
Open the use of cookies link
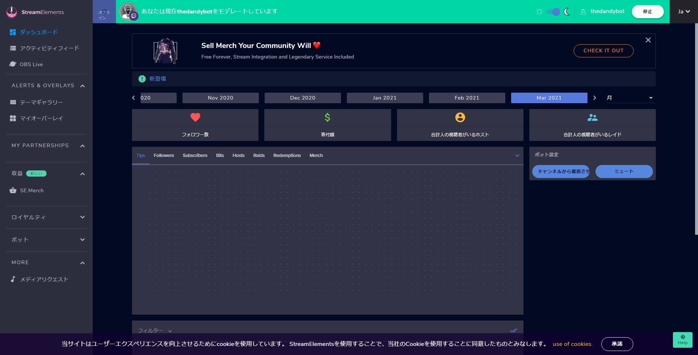click(x=573, y=344)
